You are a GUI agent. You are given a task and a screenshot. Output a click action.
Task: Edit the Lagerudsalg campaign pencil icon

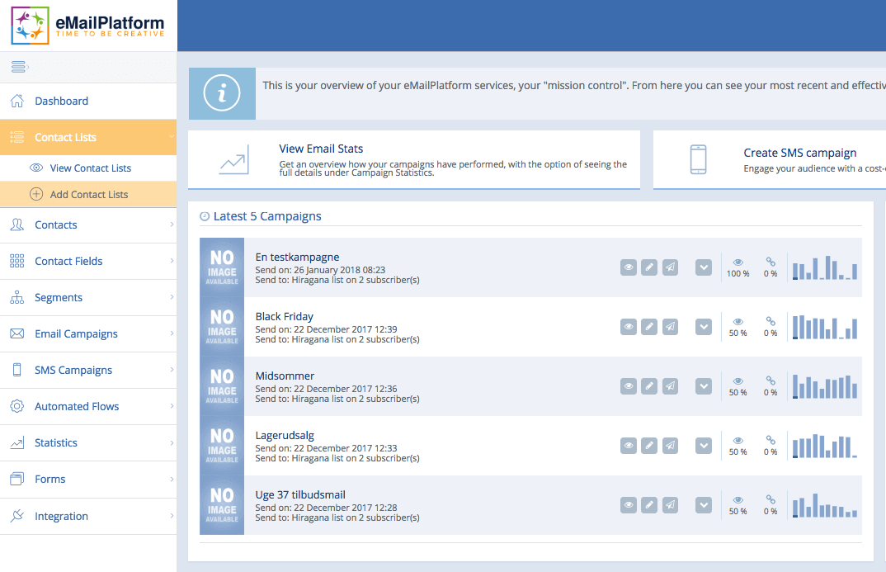click(x=649, y=446)
